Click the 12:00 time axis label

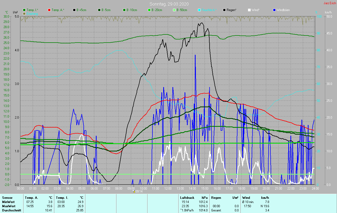coord(168,189)
